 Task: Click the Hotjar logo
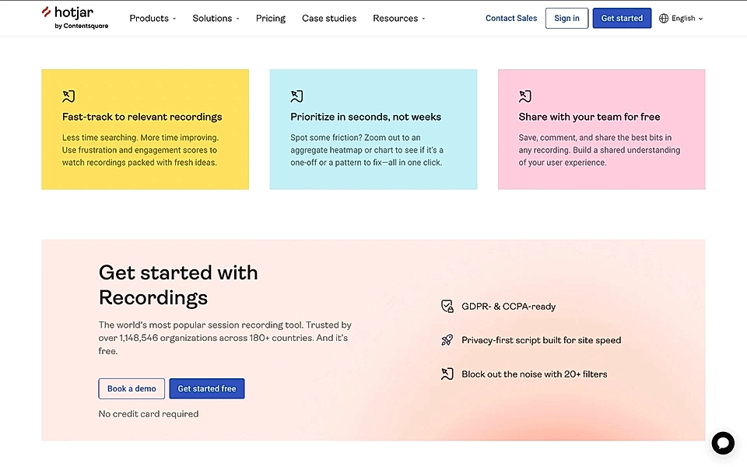pos(75,16)
